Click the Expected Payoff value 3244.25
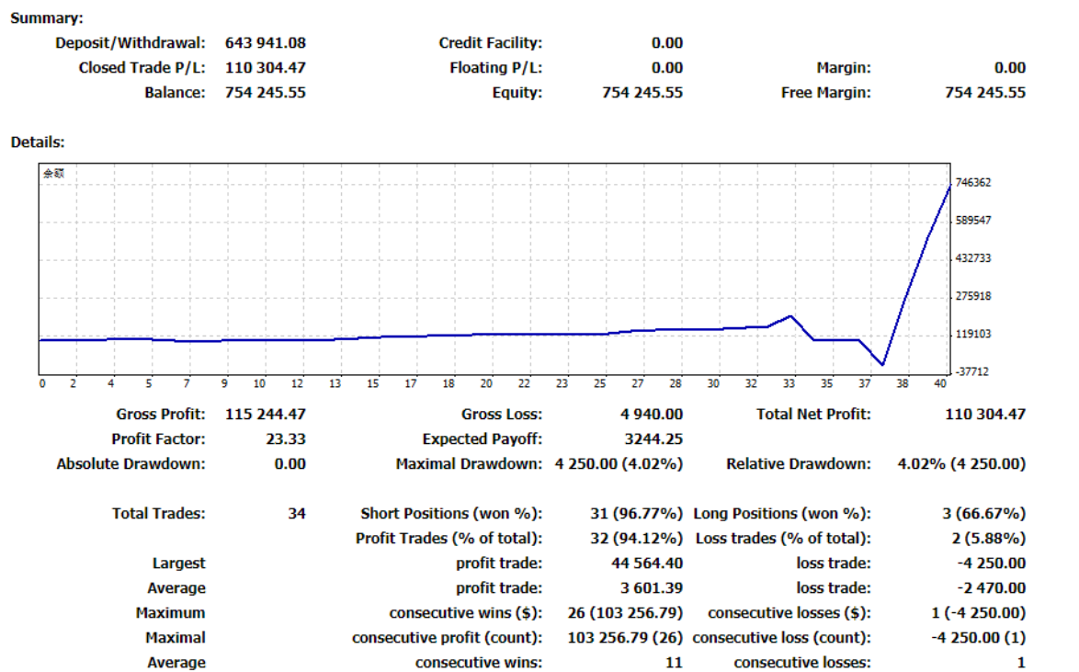 [x=652, y=439]
